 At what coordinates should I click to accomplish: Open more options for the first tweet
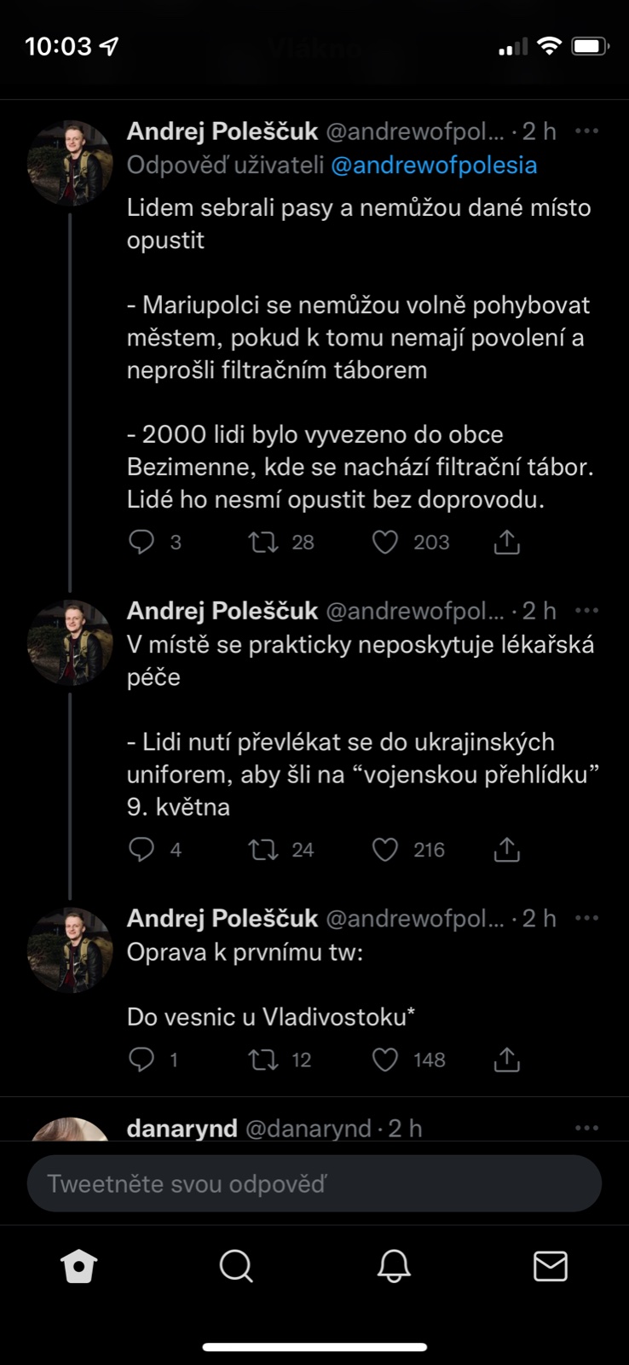(x=587, y=131)
